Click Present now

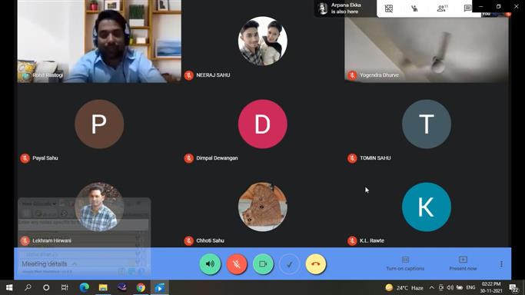(463, 264)
